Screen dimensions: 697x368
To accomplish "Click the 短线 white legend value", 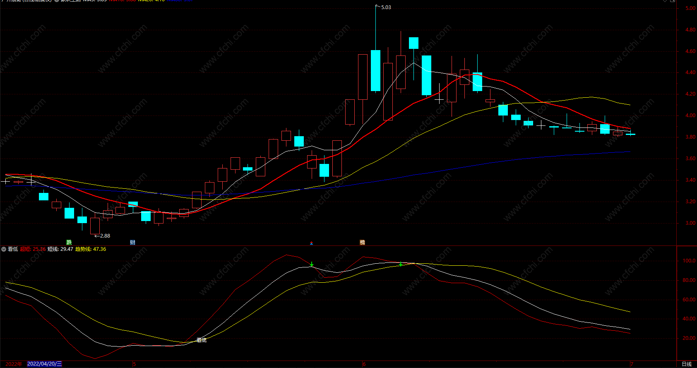I will 67,249.
